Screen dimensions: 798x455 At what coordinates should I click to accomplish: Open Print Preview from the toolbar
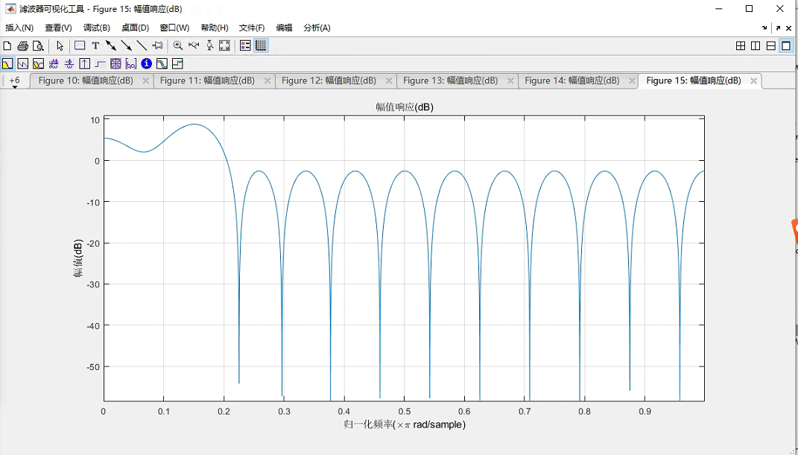38,45
